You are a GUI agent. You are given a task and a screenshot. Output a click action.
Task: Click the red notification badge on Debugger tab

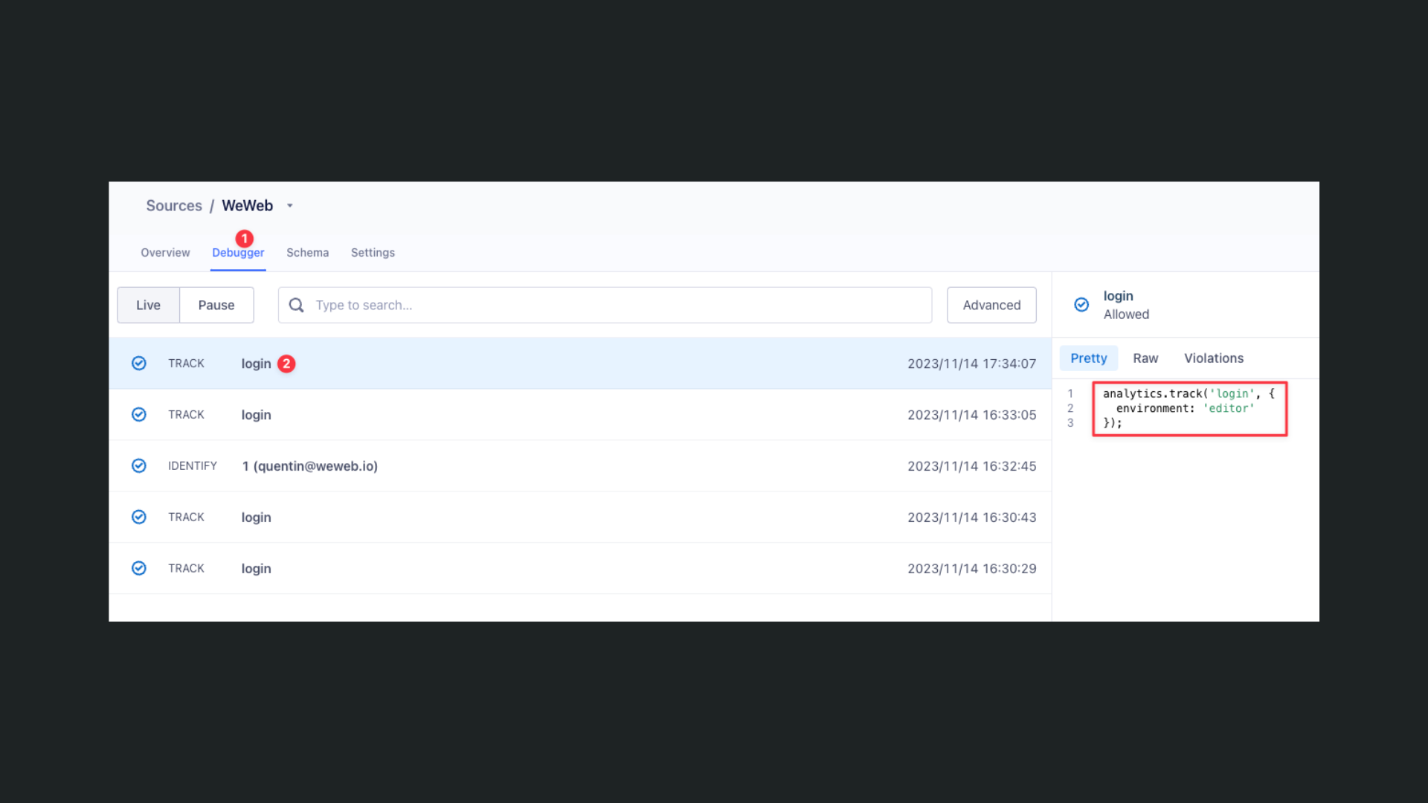point(245,239)
